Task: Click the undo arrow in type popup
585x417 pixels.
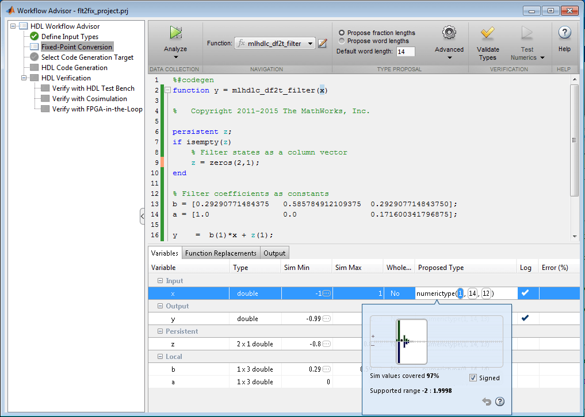Action: point(487,401)
